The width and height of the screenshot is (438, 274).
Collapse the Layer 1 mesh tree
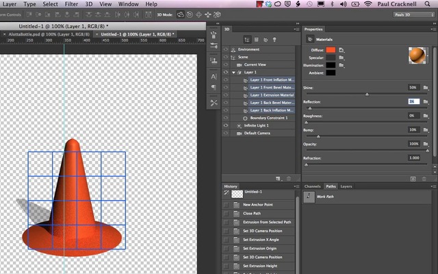(233, 72)
